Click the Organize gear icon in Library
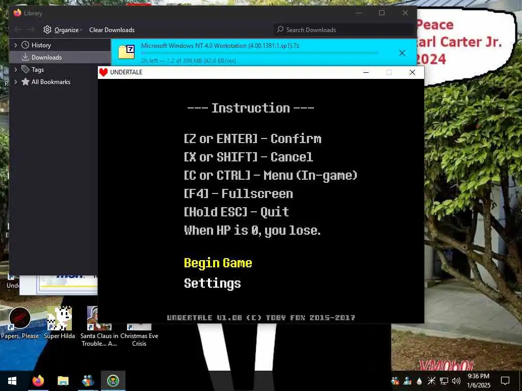The height and width of the screenshot is (391, 522). (x=47, y=30)
